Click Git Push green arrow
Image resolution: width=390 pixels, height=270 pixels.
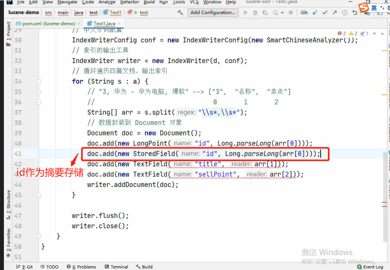click(334, 12)
